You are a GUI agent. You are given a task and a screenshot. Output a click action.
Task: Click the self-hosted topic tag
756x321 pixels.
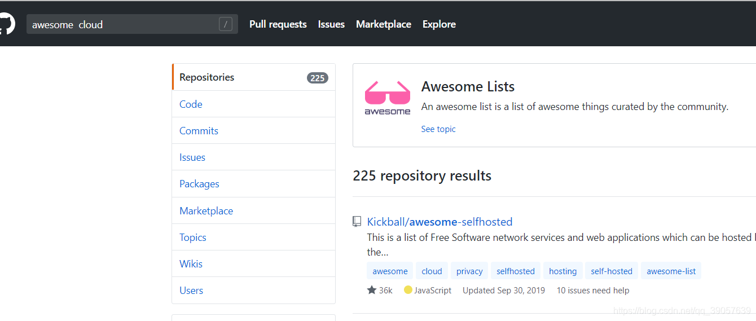612,271
